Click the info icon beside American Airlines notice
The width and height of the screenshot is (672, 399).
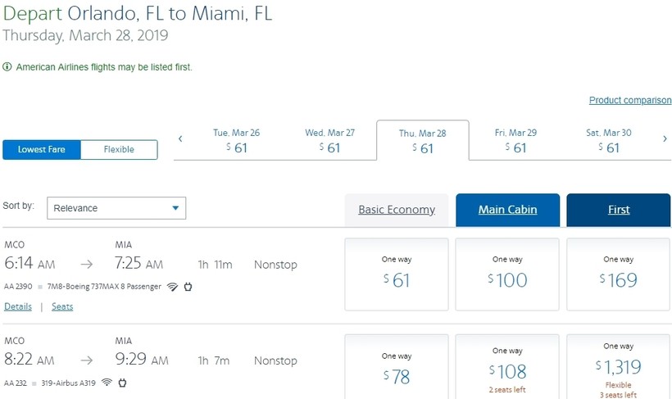7,67
